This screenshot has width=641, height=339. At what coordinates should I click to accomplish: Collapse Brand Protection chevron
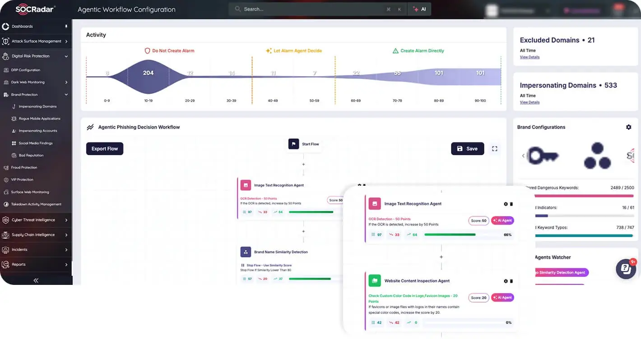point(66,95)
